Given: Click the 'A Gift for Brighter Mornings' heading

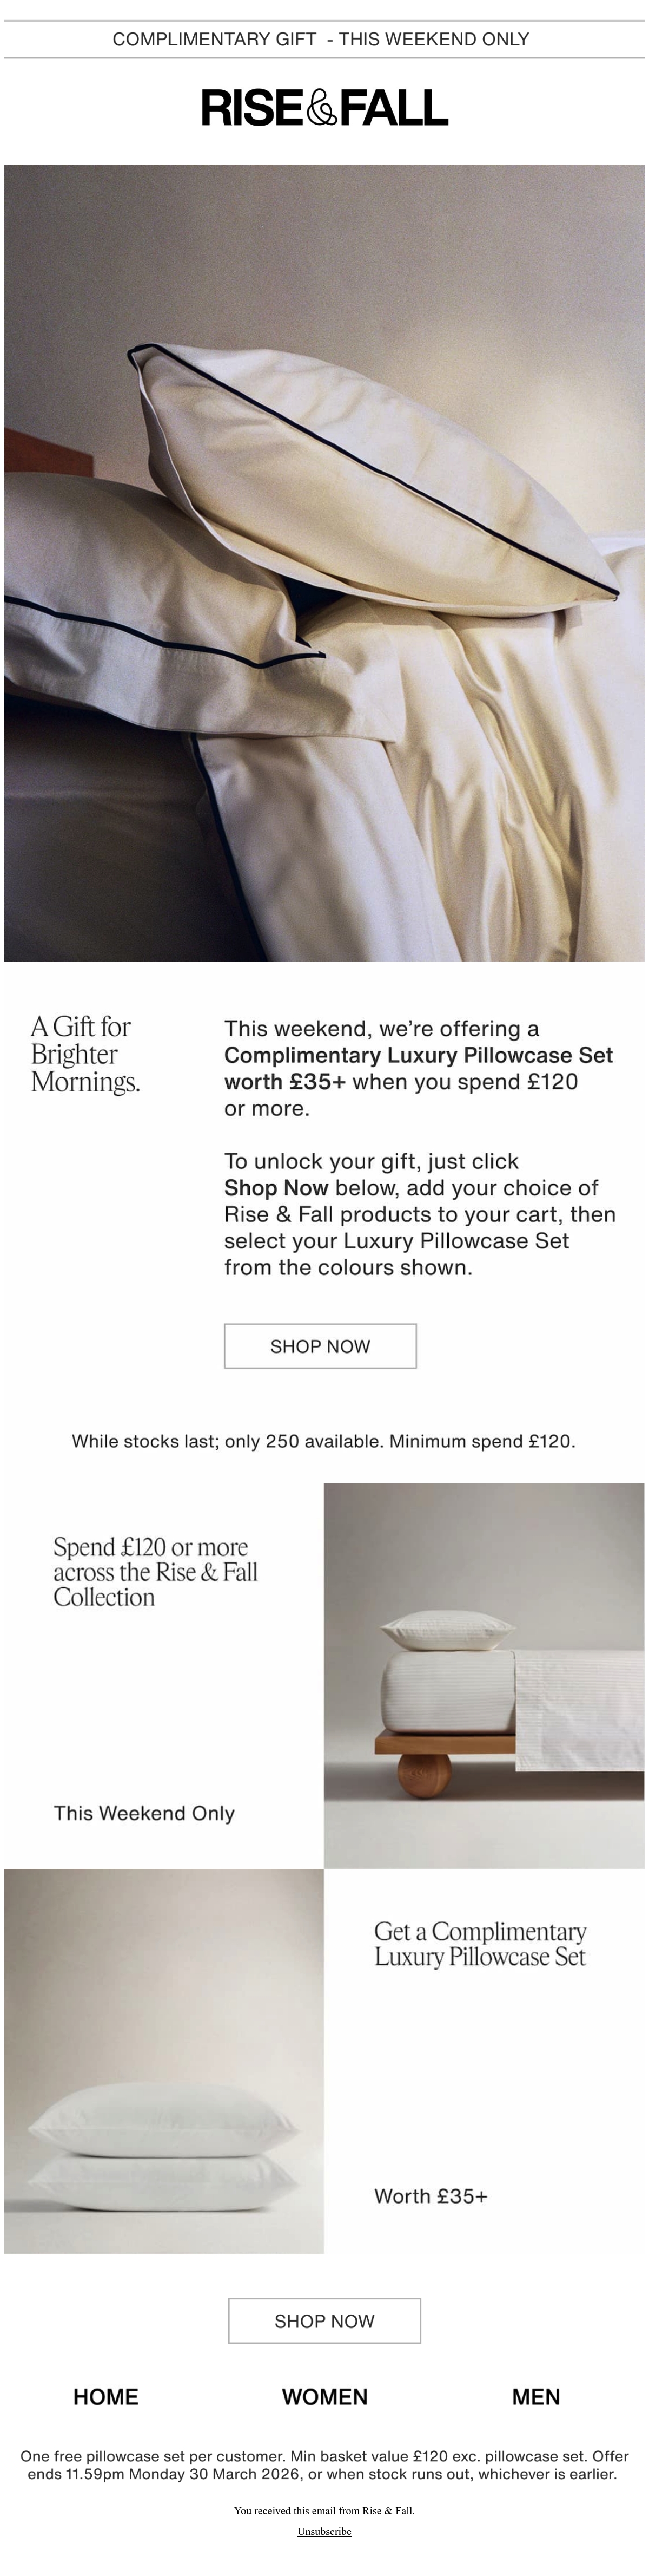Looking at the screenshot, I should coord(85,1054).
